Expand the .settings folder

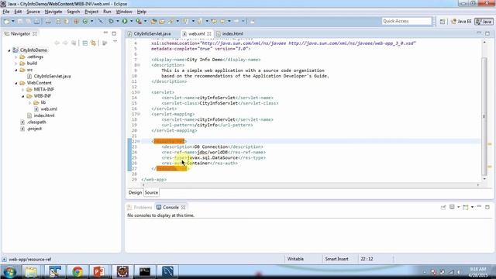click(x=16, y=57)
